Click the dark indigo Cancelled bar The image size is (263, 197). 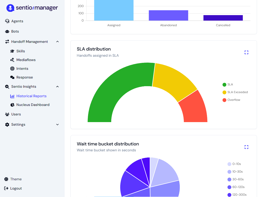[x=223, y=18]
